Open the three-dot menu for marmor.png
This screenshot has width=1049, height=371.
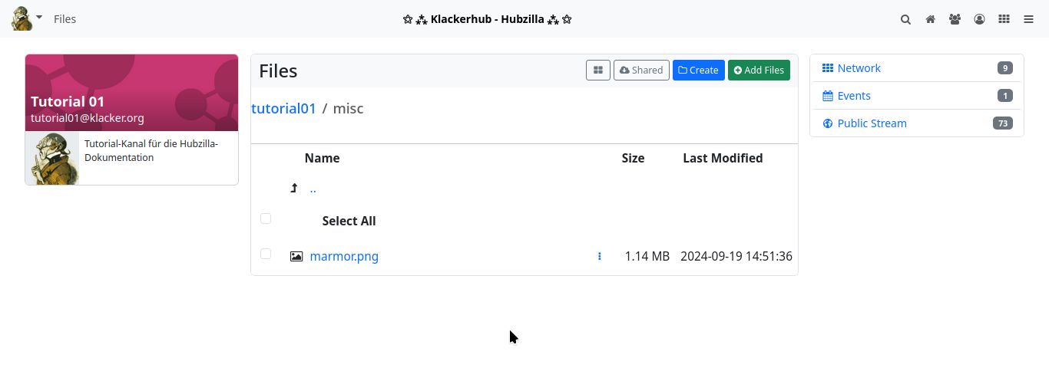tap(599, 257)
